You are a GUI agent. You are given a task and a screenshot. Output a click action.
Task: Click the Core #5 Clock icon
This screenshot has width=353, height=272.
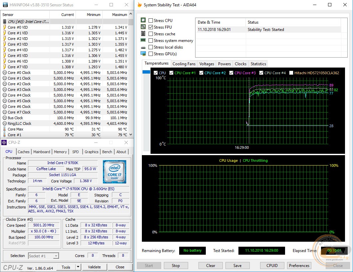5,101
